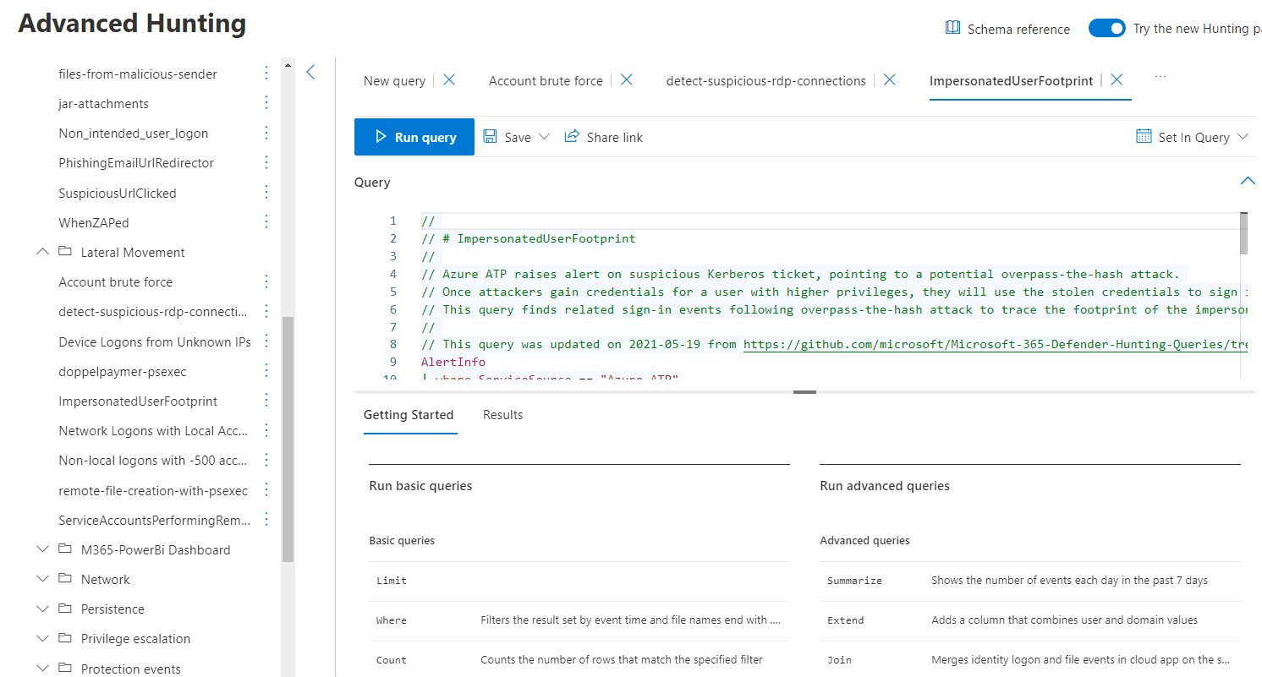The width and height of the screenshot is (1262, 677).
Task: Click the Share link icon
Action: click(573, 137)
